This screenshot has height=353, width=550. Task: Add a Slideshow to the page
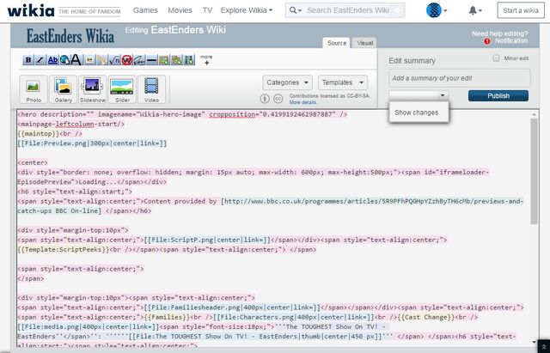(x=92, y=89)
